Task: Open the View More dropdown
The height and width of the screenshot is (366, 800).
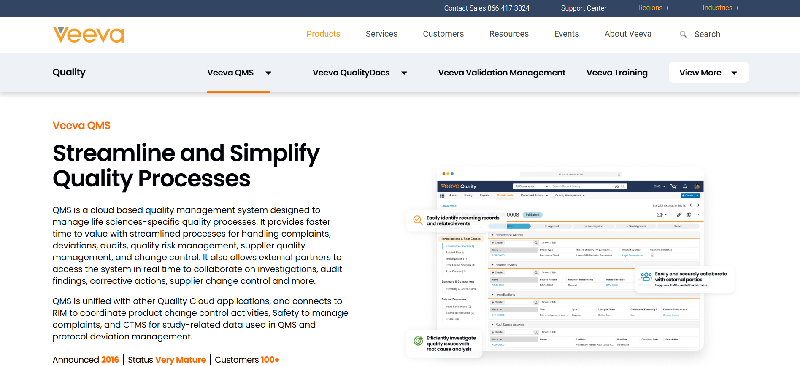Action: [x=708, y=73]
